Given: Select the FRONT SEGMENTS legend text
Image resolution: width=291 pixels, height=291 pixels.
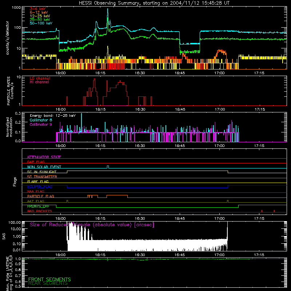Looking at the screenshot, I should 49,279.
